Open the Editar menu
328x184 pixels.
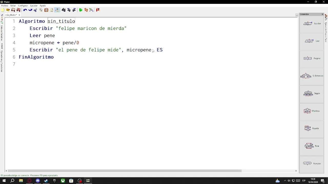(x=13, y=6)
